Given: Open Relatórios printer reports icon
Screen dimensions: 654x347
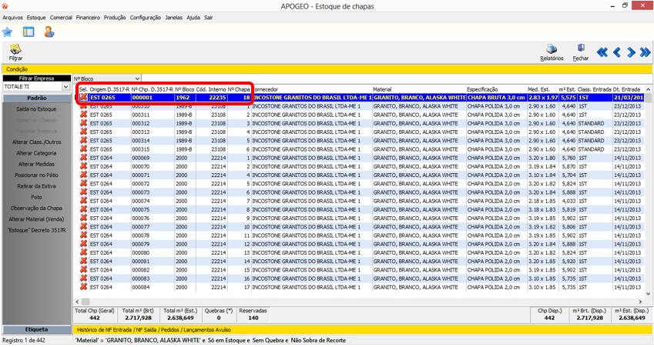Looking at the screenshot, I should point(552,52).
